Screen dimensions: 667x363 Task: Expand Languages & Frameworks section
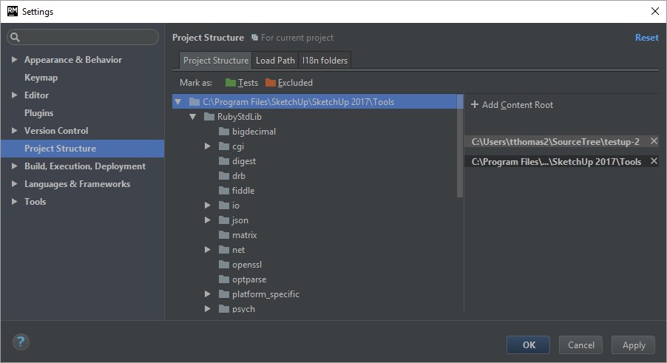(x=14, y=184)
